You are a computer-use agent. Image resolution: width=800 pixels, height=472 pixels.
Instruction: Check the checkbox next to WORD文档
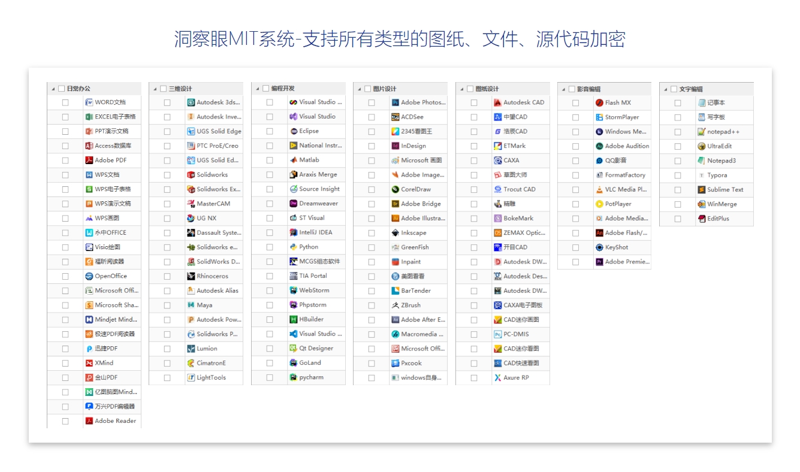[x=65, y=102]
